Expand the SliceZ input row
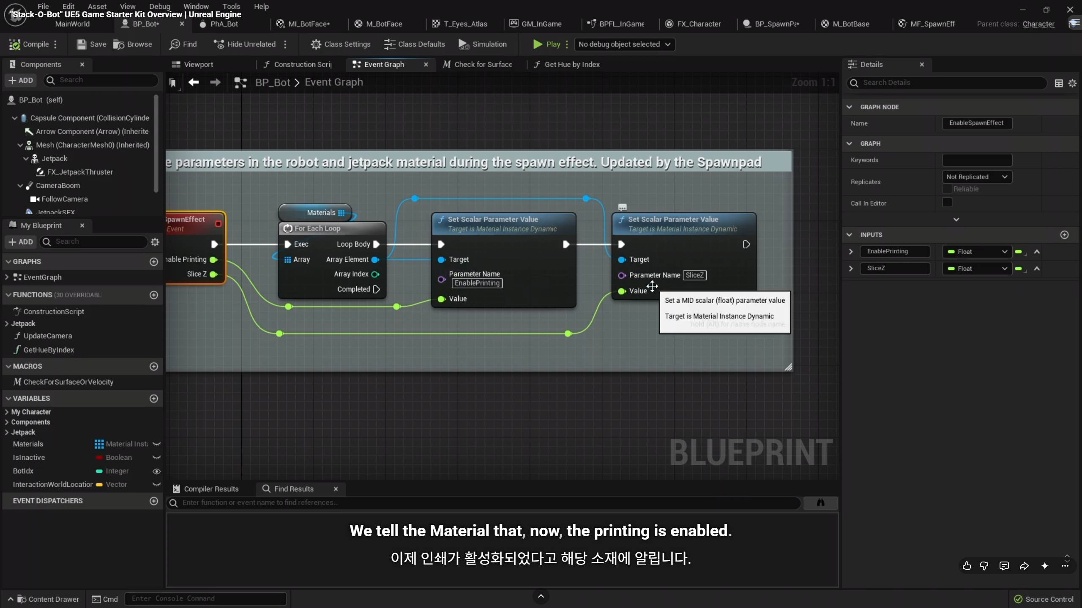 850,269
